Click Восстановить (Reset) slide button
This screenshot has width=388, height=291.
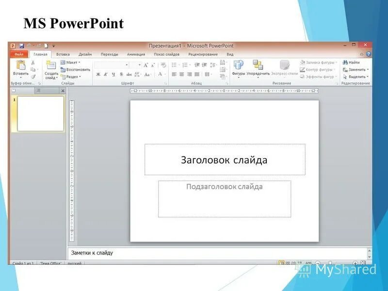76,70
